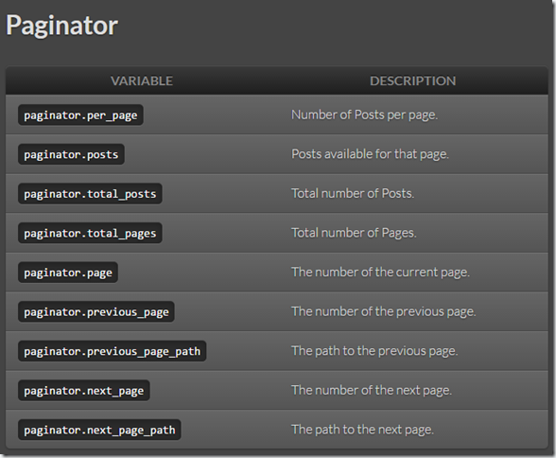
Task: Click 'The number of the previous page.'
Action: pos(383,312)
